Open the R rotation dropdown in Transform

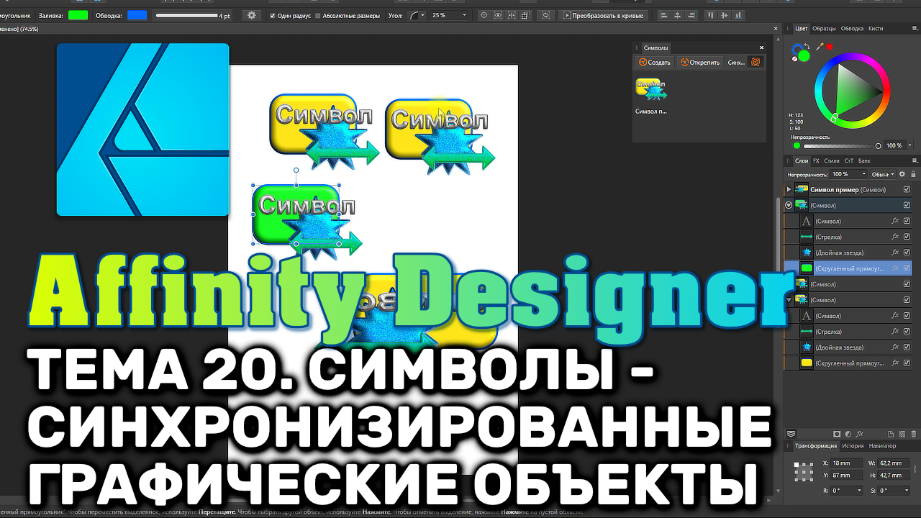(x=859, y=490)
